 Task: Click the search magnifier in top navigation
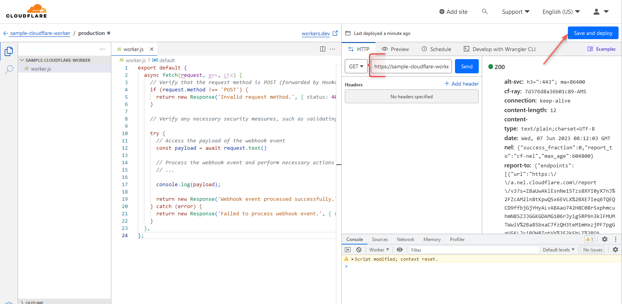pyautogui.click(x=485, y=12)
